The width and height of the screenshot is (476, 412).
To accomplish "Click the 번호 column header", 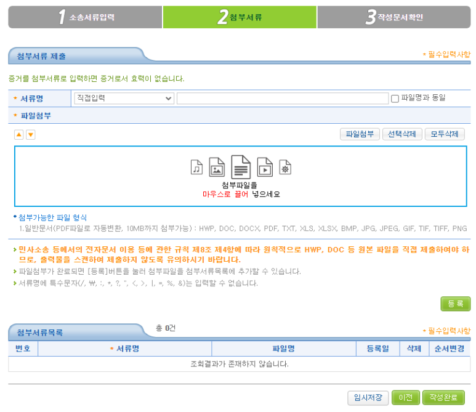I will click(23, 349).
